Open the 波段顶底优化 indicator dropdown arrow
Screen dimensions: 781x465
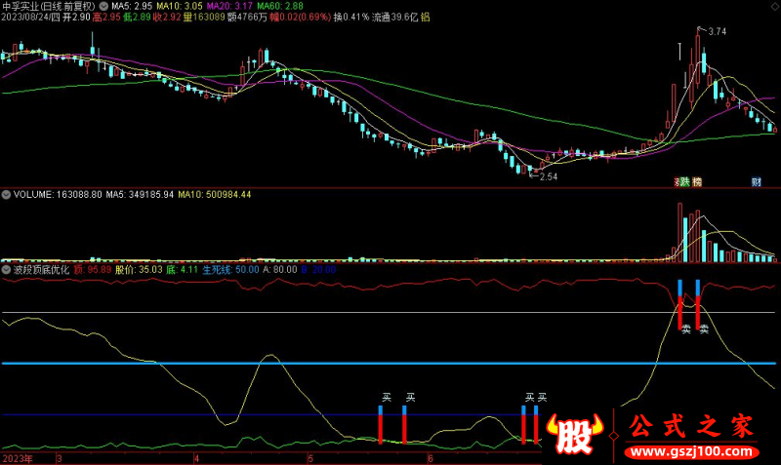6,268
